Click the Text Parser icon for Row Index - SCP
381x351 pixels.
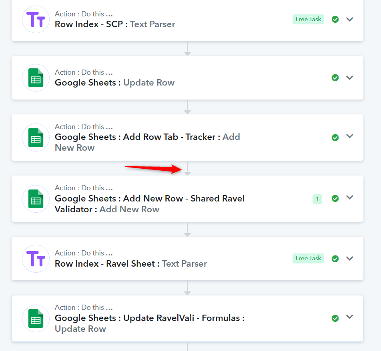pos(36,20)
